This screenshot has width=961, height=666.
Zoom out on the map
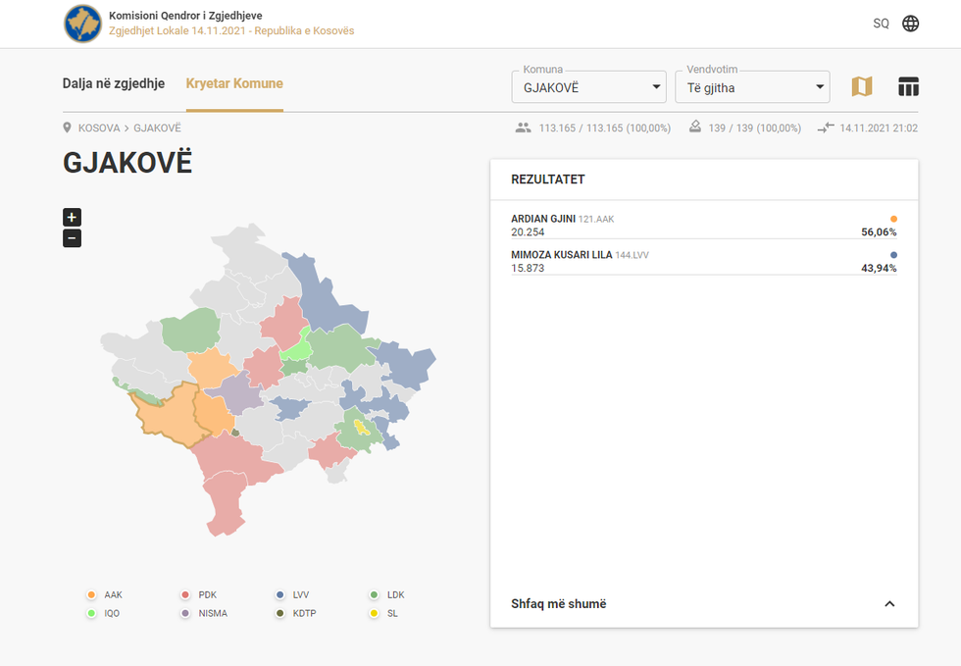[x=72, y=238]
